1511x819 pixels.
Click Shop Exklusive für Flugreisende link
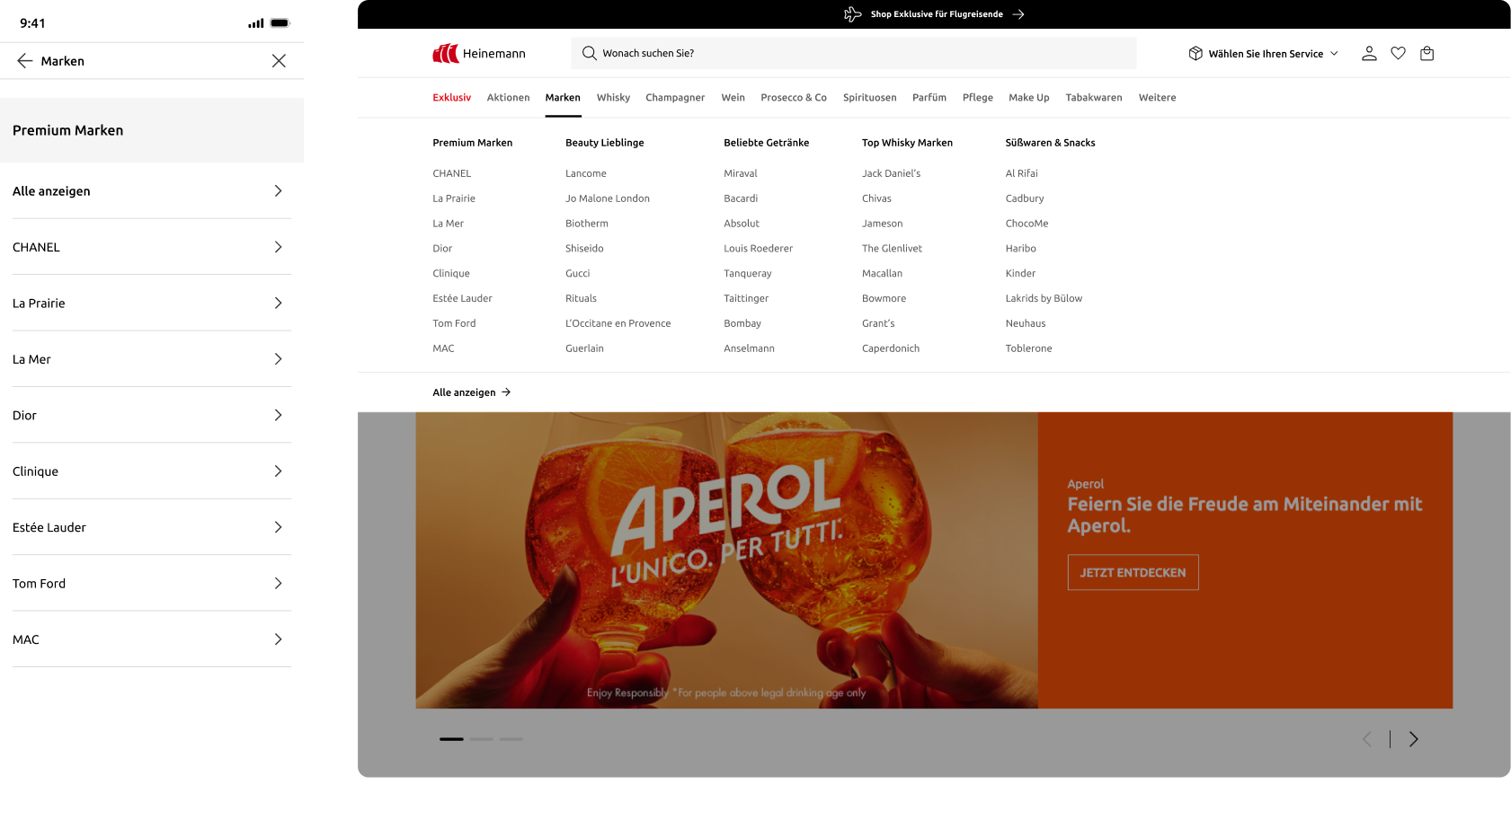point(937,14)
